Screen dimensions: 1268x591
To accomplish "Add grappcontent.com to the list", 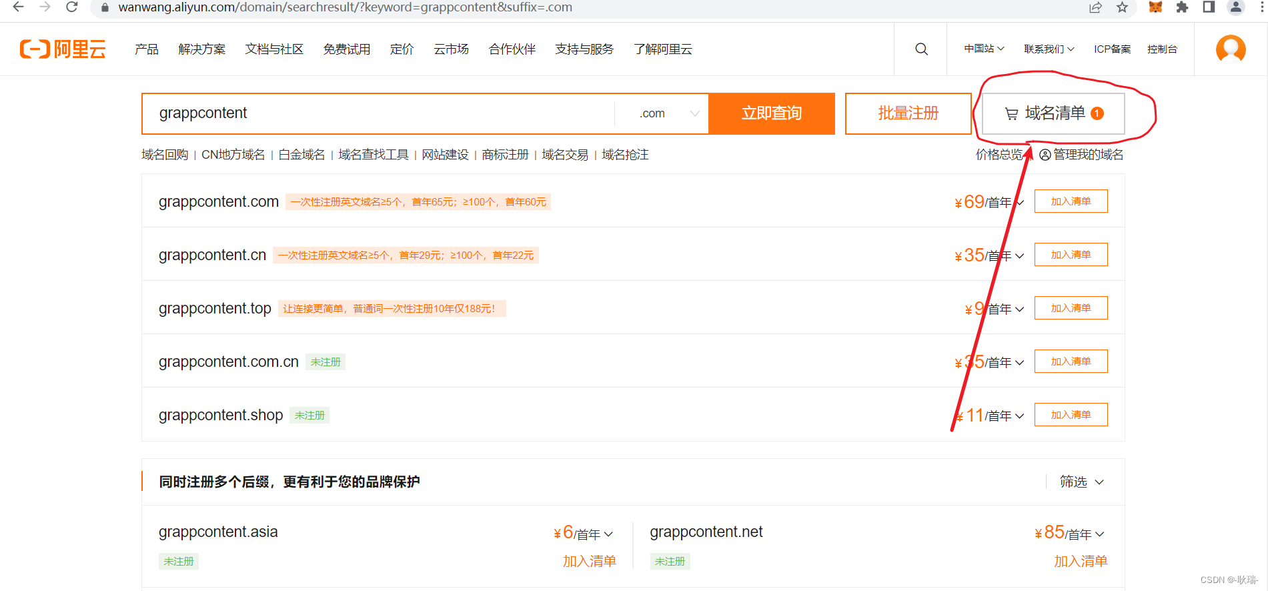I will pos(1071,201).
